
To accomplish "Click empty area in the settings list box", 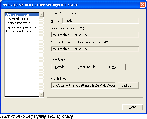I will click(x=22, y=64).
